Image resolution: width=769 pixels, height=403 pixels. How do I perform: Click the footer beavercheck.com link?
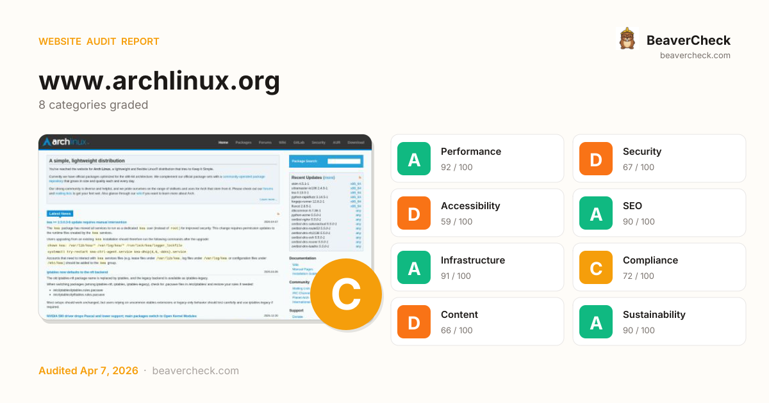(x=195, y=371)
